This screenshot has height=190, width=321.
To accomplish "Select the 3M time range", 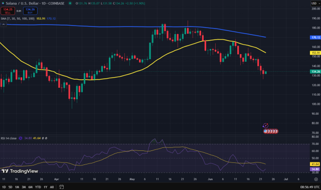I will [x=24, y=187].
